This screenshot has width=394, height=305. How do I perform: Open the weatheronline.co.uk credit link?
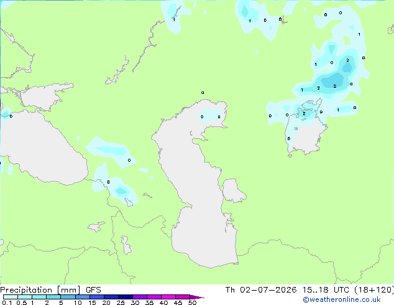click(x=342, y=299)
